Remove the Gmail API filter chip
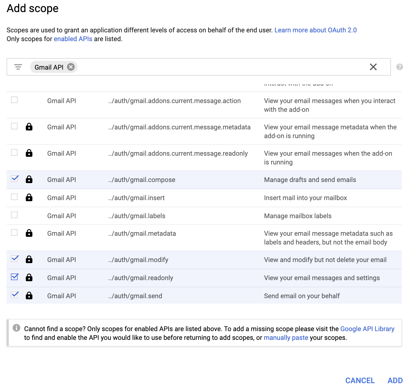Viewport: 409px width, 387px height. tap(71, 67)
